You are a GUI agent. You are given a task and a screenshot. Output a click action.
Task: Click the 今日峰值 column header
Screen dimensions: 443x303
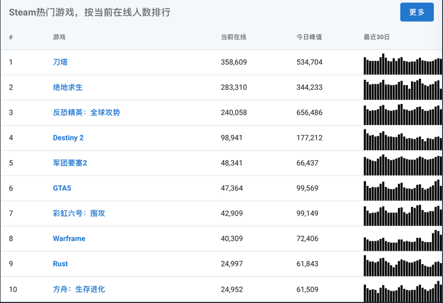point(309,37)
